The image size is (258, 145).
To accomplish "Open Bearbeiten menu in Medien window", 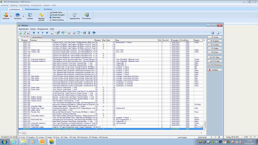I will [23, 29].
